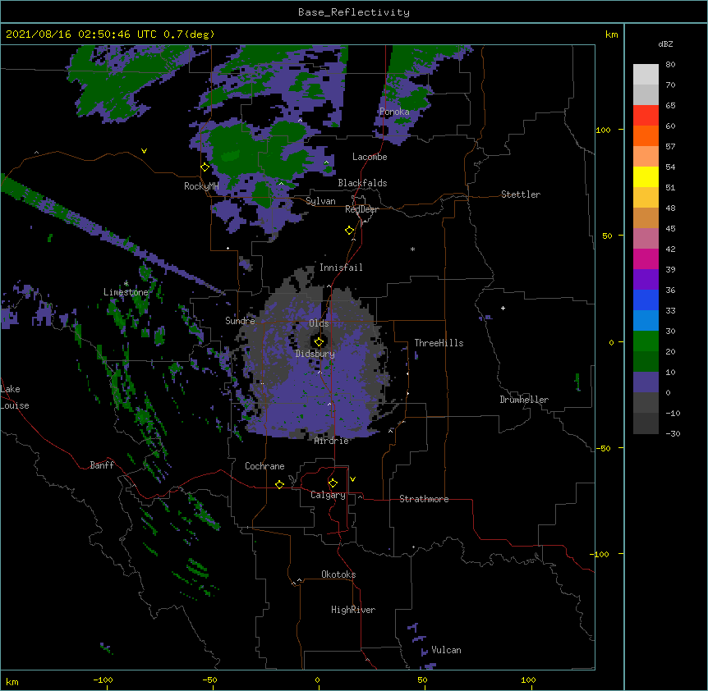Click the Calgary city label

coord(328,495)
